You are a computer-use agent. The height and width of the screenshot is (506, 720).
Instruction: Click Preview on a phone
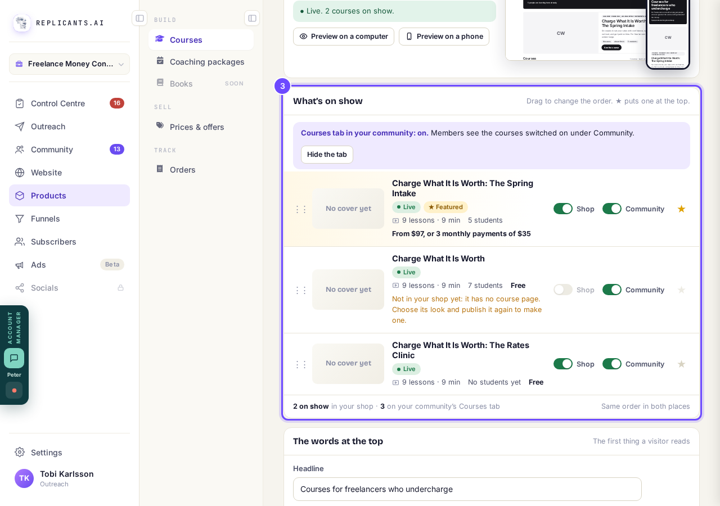(x=444, y=37)
